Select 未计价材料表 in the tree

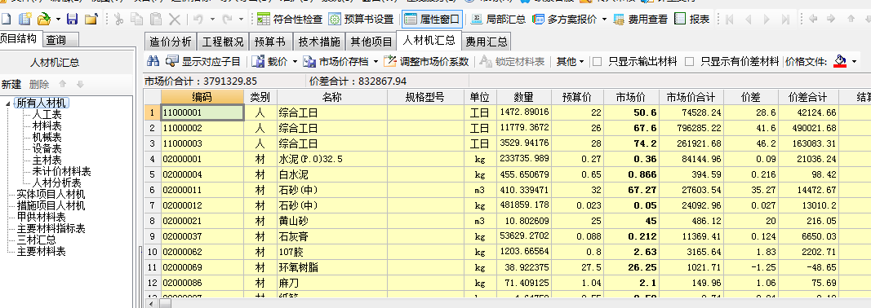coord(62,171)
